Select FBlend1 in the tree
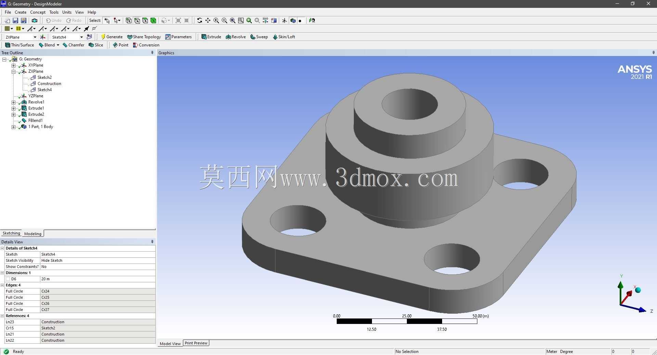Viewport: 657px width, 355px height. point(35,120)
